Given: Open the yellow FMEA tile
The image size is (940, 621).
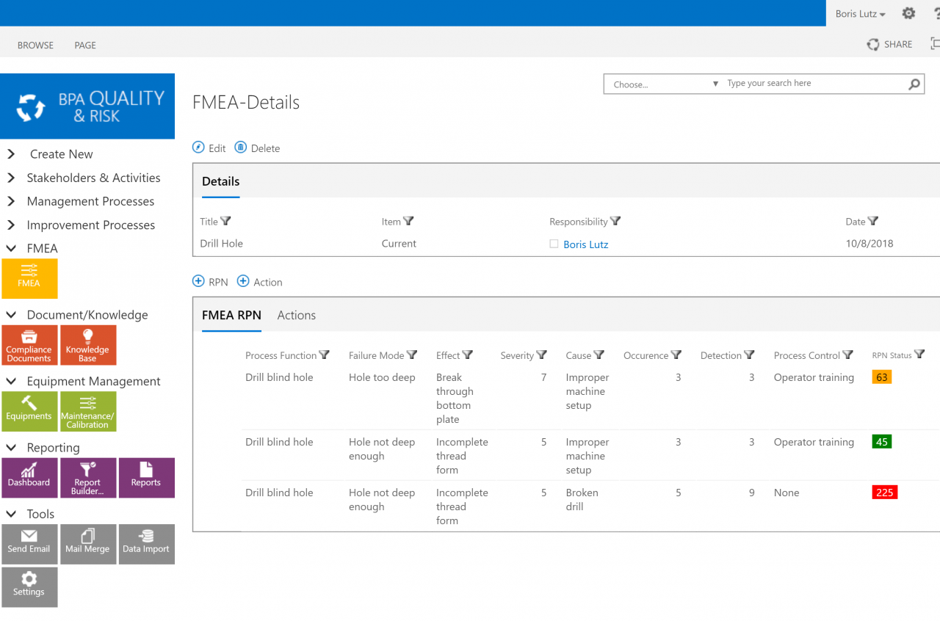Looking at the screenshot, I should tap(29, 278).
